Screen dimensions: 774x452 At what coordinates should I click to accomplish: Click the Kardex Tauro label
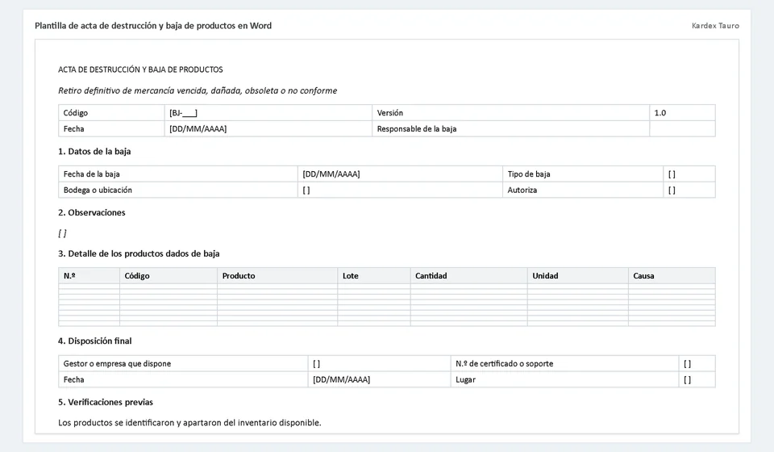click(715, 26)
